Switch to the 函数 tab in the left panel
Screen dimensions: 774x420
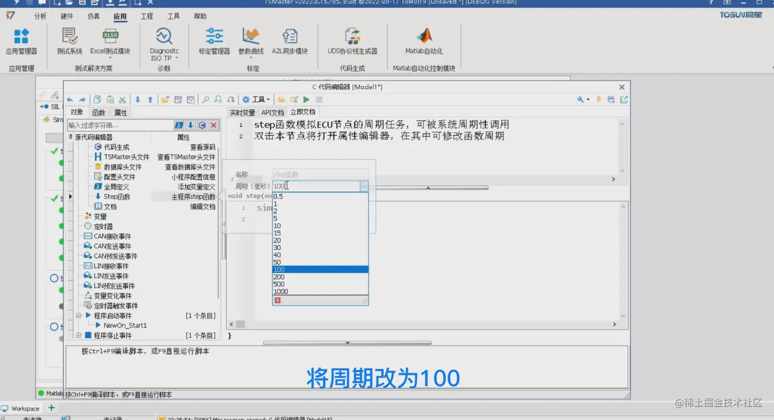point(99,113)
